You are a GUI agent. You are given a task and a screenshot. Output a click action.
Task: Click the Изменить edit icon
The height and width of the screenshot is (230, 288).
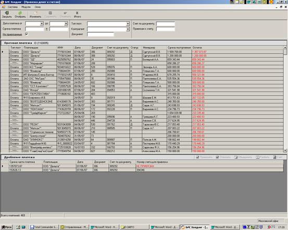point(35,13)
